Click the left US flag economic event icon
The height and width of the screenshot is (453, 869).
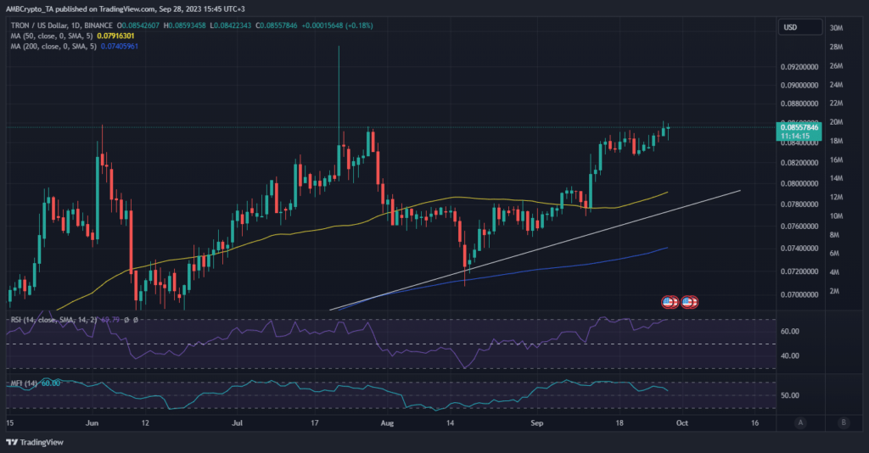click(669, 302)
